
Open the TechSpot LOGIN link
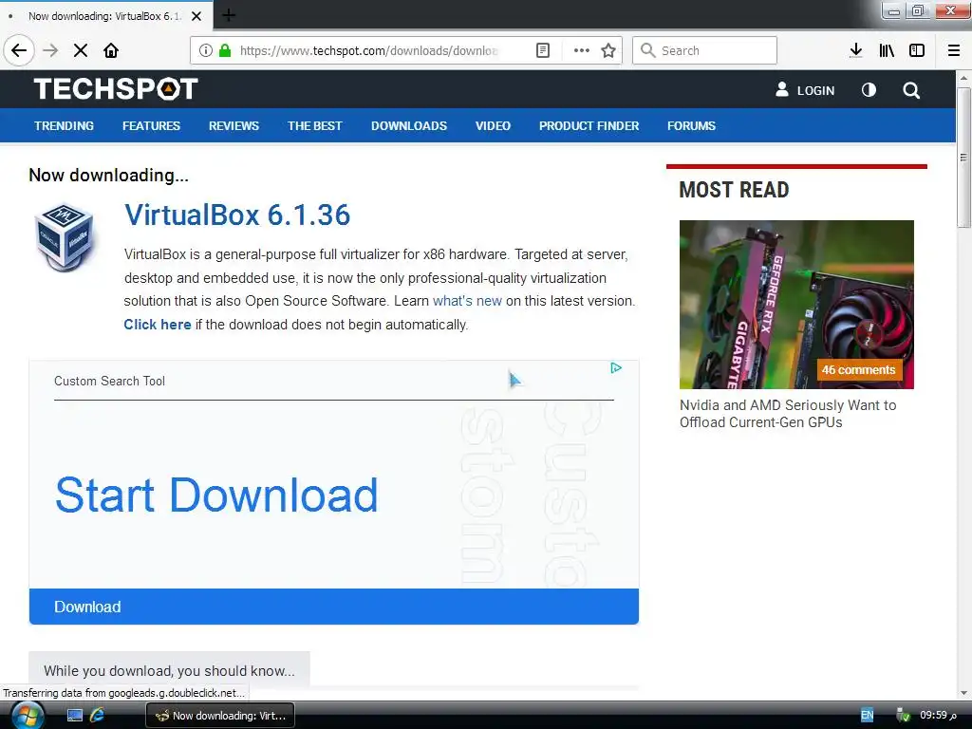(805, 90)
